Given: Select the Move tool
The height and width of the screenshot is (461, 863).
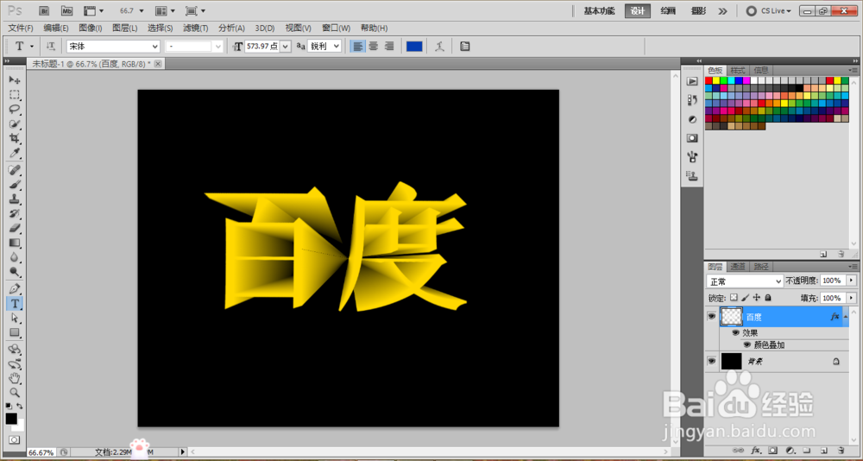Looking at the screenshot, I should (15, 80).
